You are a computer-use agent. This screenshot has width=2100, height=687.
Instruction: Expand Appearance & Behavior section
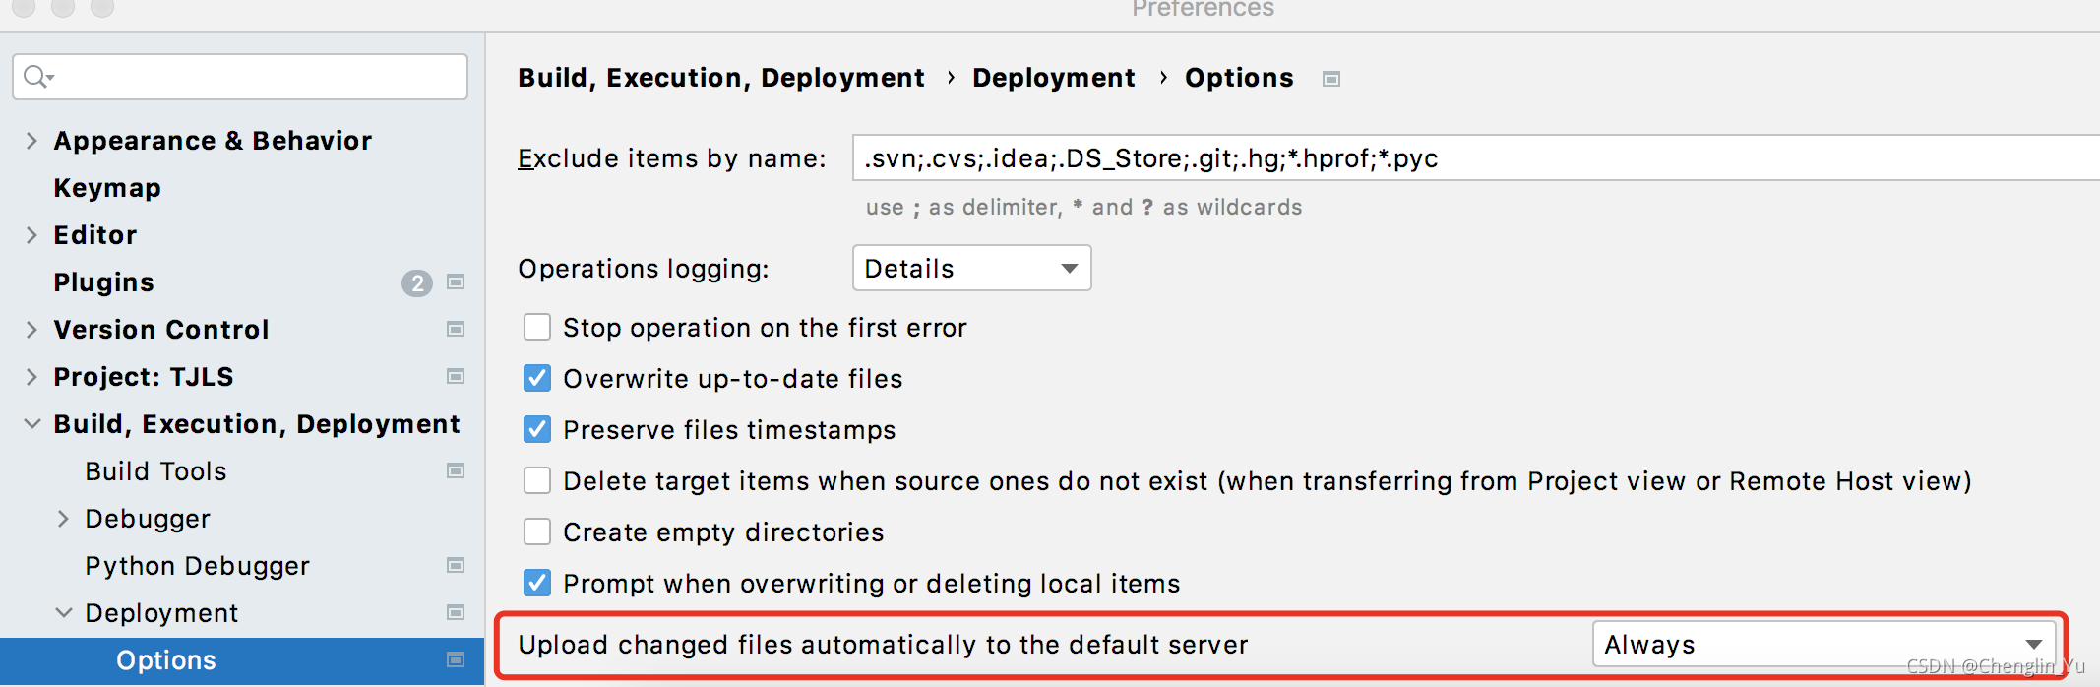(x=31, y=141)
